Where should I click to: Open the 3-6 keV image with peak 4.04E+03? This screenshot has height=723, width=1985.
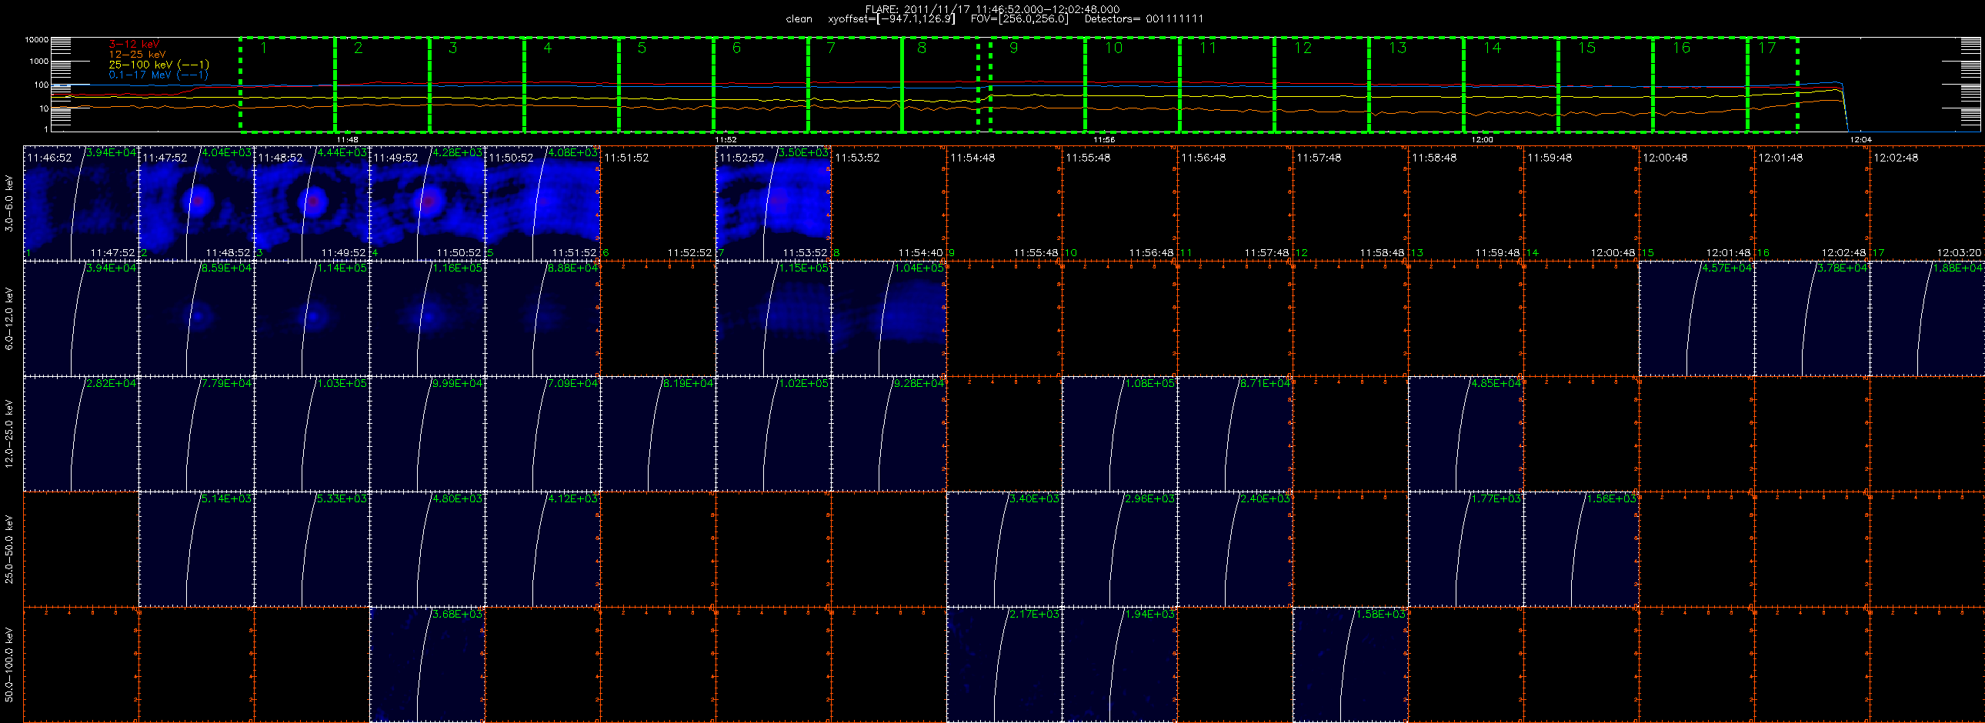pos(196,203)
